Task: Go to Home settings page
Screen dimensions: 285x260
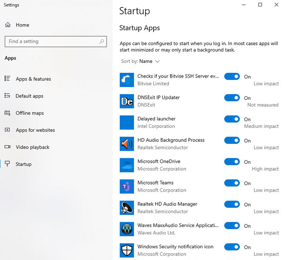Action: 23,25
